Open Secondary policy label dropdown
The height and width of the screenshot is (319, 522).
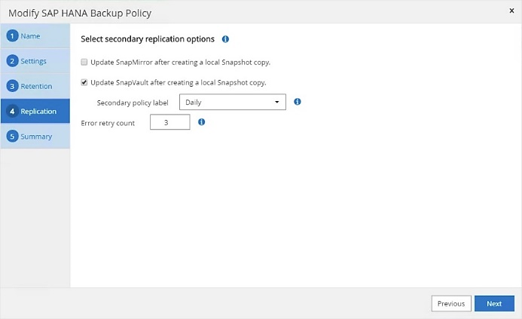tap(232, 102)
